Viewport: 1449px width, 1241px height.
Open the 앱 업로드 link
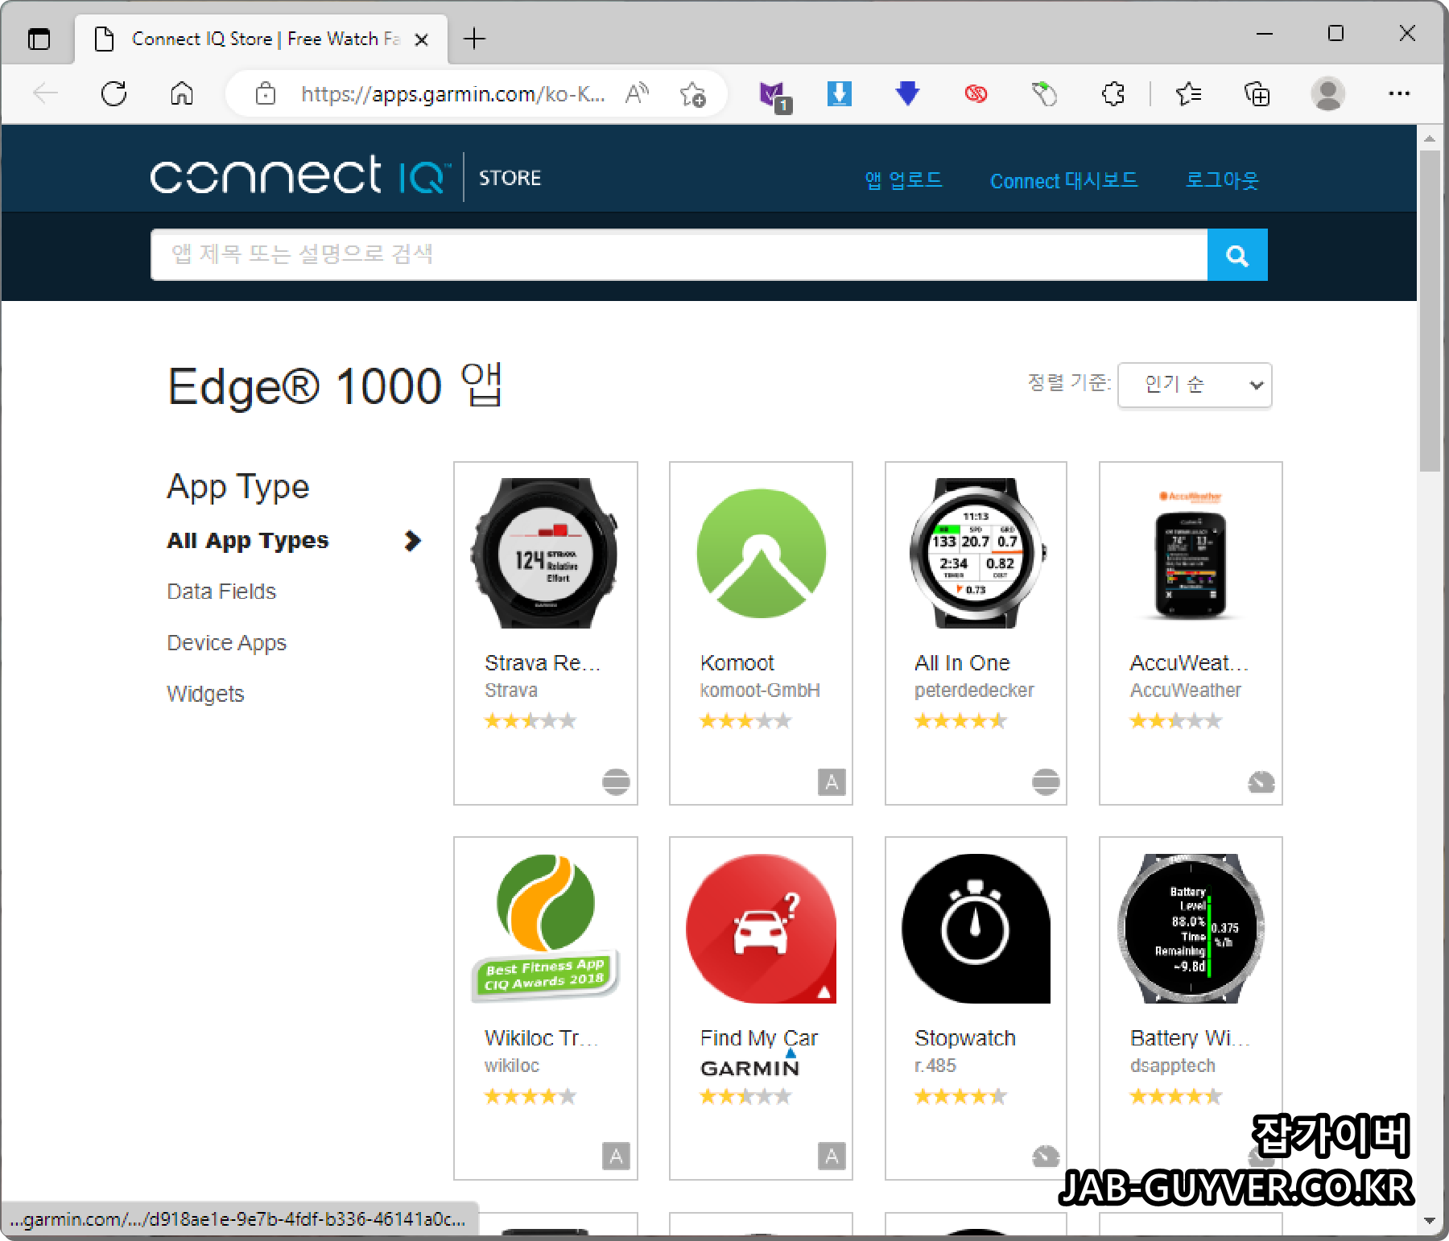coord(903,180)
